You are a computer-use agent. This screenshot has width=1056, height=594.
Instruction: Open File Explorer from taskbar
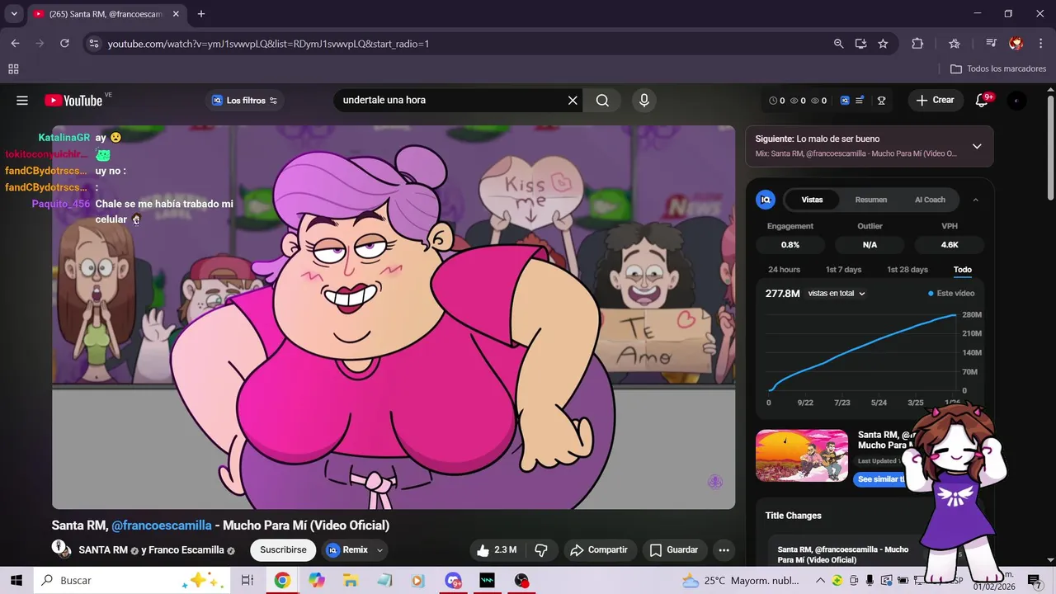350,581
